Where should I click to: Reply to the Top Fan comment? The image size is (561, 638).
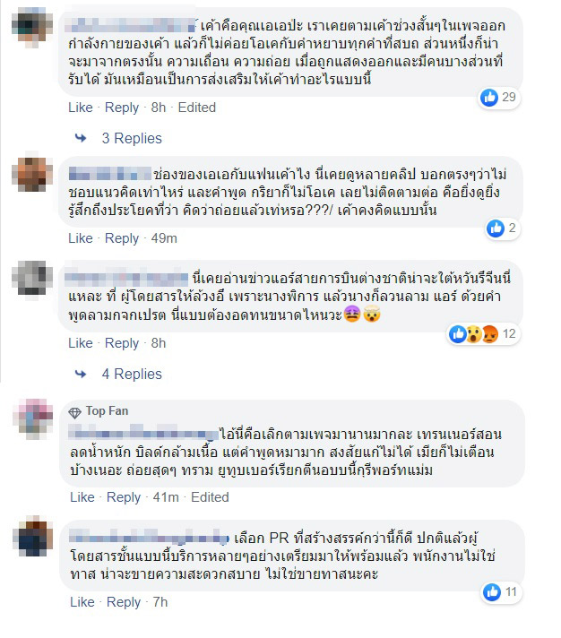click(x=124, y=497)
